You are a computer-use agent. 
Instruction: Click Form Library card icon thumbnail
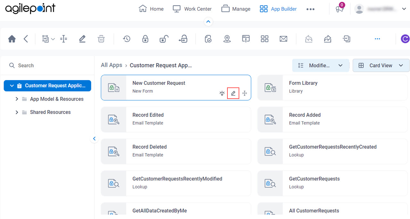[x=270, y=88]
